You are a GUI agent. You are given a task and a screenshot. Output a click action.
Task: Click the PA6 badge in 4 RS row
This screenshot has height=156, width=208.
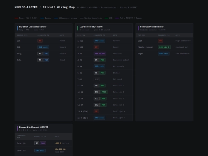pyautogui.click(x=102, y=60)
